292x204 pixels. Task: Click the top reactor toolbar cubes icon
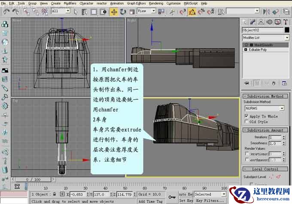(5, 24)
